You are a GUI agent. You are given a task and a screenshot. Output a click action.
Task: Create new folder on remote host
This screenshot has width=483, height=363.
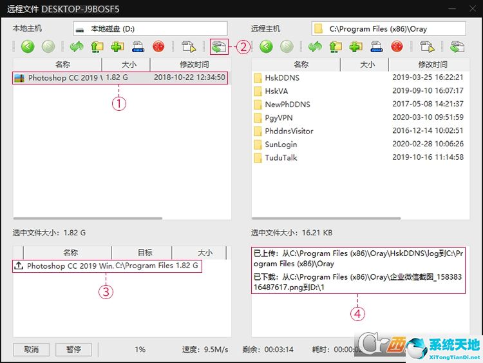click(x=355, y=46)
